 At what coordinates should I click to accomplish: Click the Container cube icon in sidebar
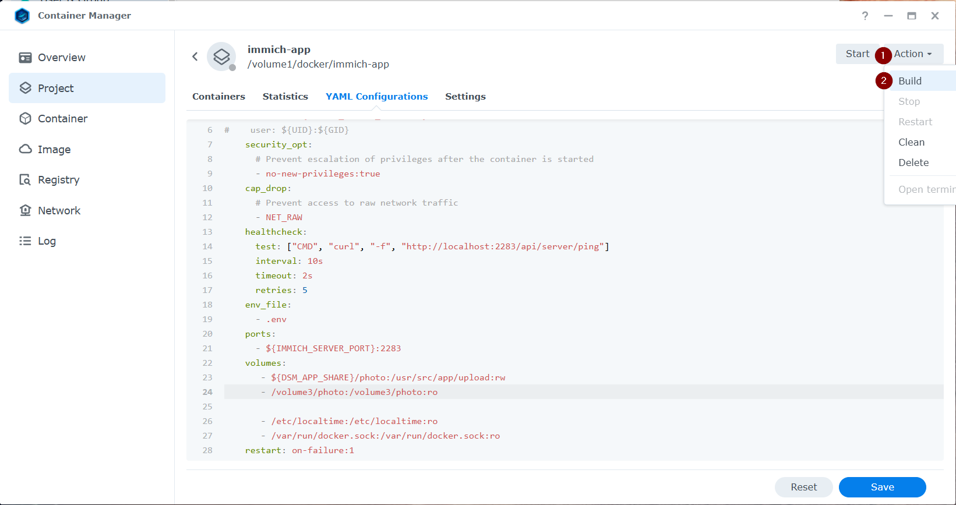pyautogui.click(x=25, y=119)
